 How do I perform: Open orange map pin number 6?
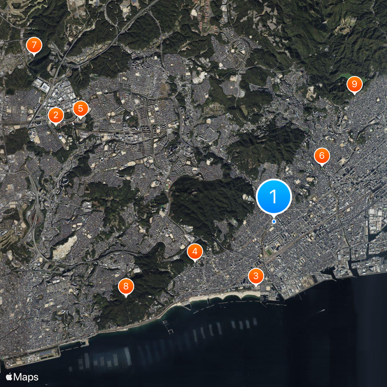pos(322,156)
